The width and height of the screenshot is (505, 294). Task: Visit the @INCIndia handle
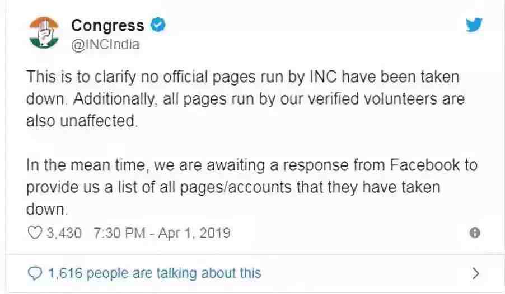[x=105, y=44]
